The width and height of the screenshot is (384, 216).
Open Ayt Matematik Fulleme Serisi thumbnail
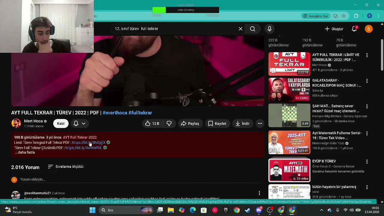click(x=289, y=142)
